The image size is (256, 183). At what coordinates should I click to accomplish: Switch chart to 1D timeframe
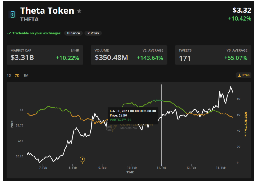tap(9, 75)
